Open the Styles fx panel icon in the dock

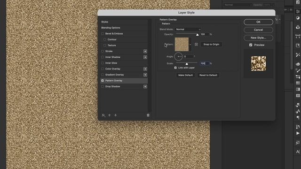point(298,143)
